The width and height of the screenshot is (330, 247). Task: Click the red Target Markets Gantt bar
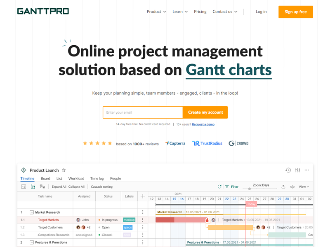point(181,220)
